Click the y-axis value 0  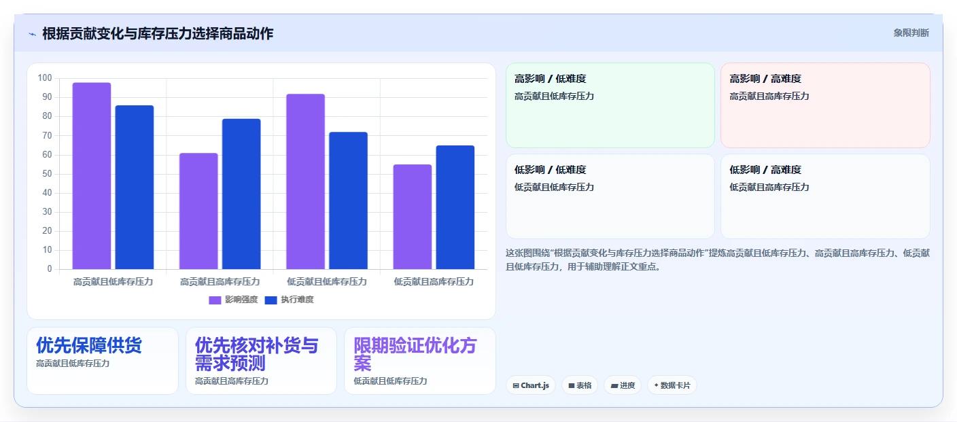[x=50, y=269]
